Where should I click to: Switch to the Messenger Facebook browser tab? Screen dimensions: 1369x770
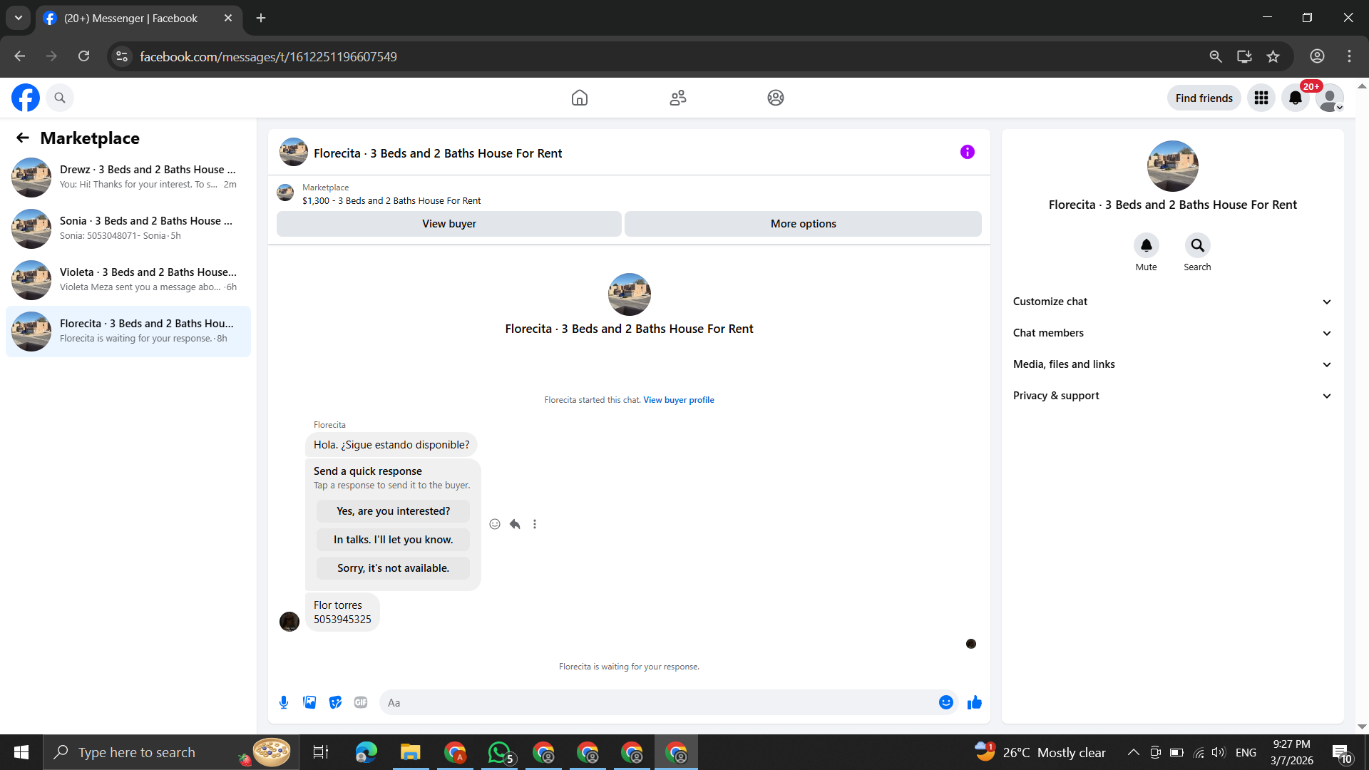(x=138, y=19)
